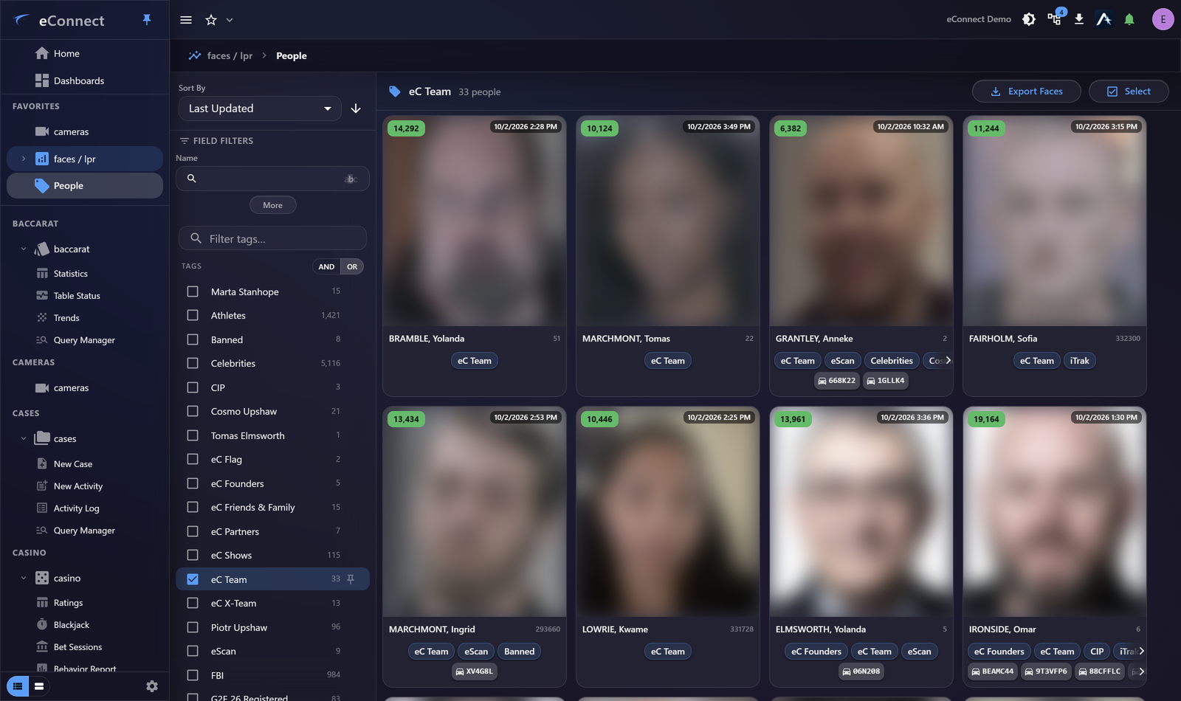The width and height of the screenshot is (1181, 701).
Task: Open the favorites star dropdown chevron
Action: [x=230, y=20]
